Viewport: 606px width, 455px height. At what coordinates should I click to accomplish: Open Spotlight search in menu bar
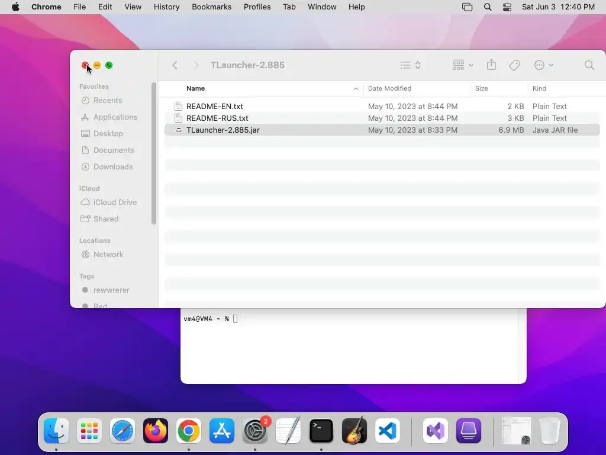point(488,7)
